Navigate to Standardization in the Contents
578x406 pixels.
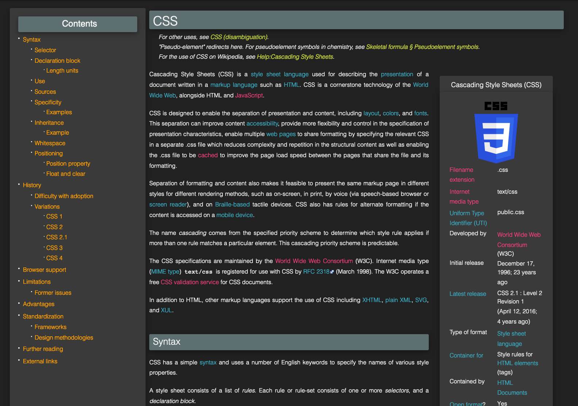(43, 316)
